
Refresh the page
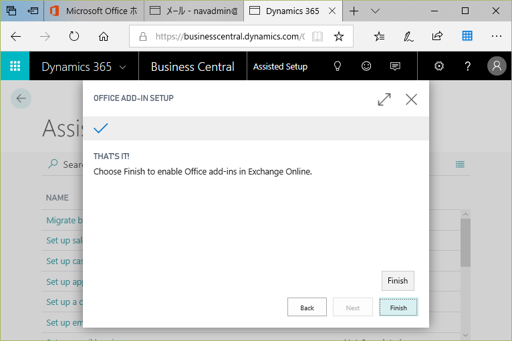click(x=74, y=36)
